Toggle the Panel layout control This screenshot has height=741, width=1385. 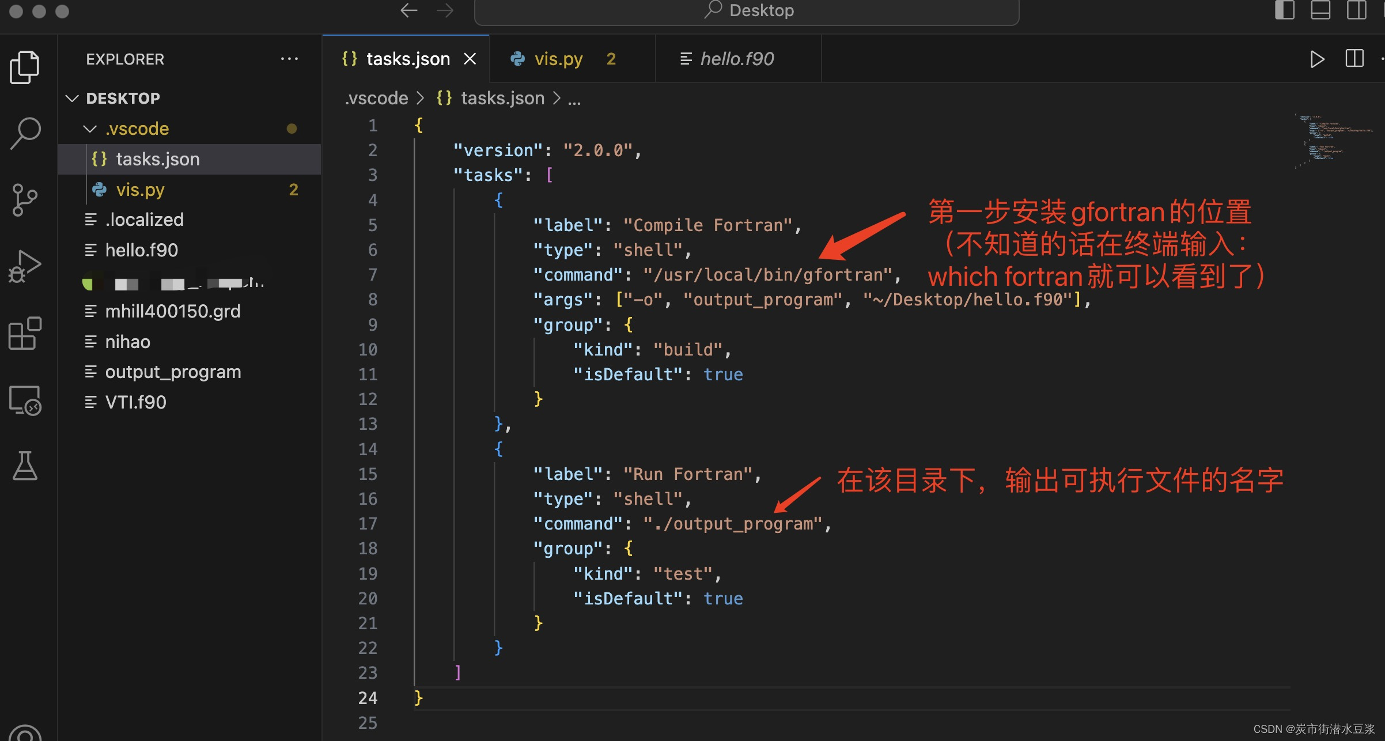point(1320,10)
